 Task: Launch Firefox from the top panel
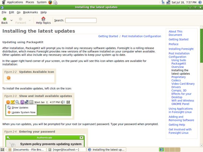(50, 2)
